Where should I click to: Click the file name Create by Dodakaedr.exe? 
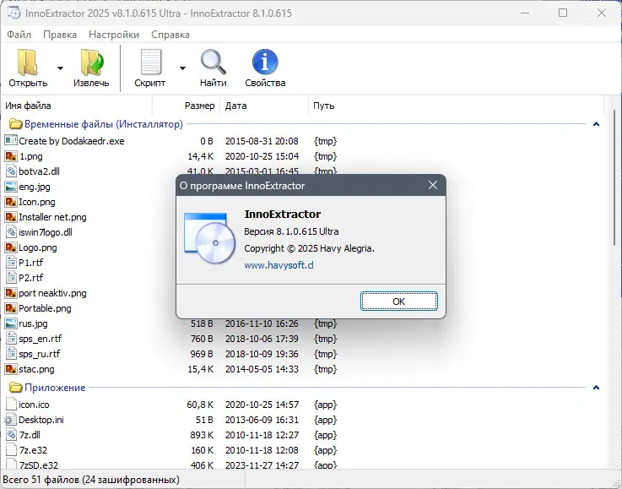point(72,141)
